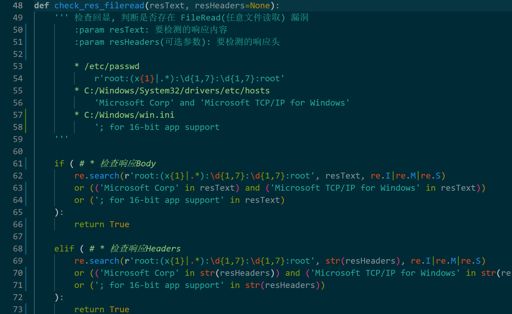The height and width of the screenshot is (314, 512).
Task: Click the def keyword on line 48
Action: point(41,6)
